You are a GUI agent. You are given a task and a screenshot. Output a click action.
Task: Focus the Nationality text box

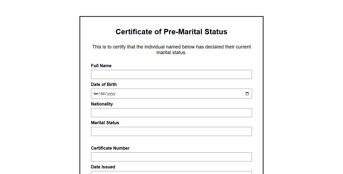[x=171, y=113]
